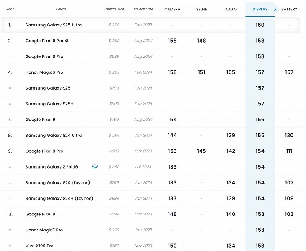The height and width of the screenshot is (251, 306).
Task: Click the Launch Price column header
Action: coord(114,9)
